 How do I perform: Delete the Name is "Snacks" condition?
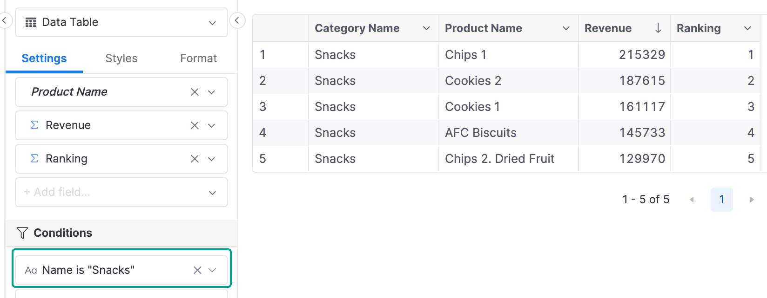pos(197,270)
